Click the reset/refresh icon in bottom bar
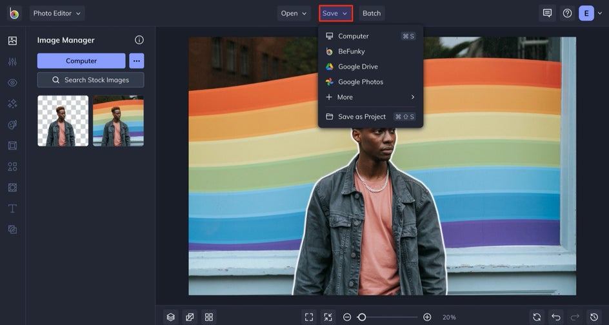This screenshot has width=609, height=325. click(x=537, y=317)
